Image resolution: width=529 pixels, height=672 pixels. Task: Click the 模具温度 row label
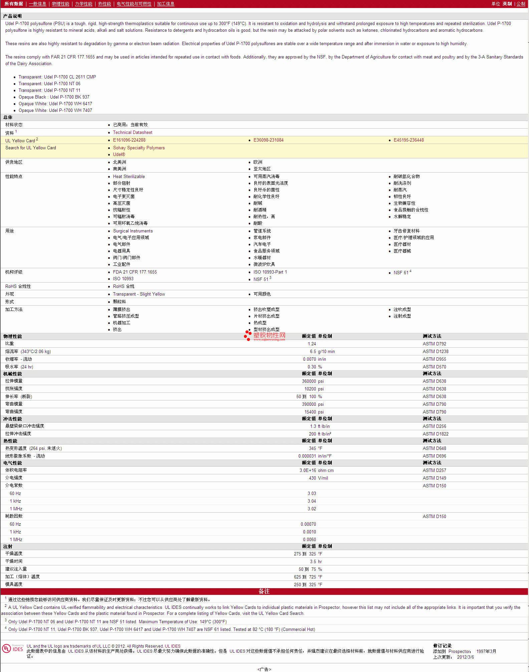coord(14,584)
